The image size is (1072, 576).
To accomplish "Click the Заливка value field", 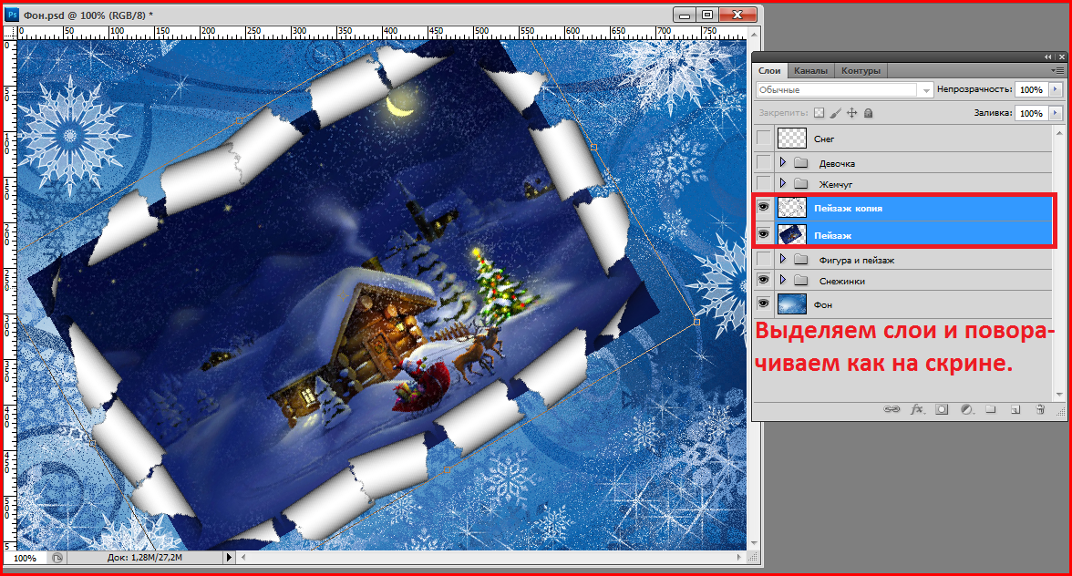I will (x=1032, y=113).
